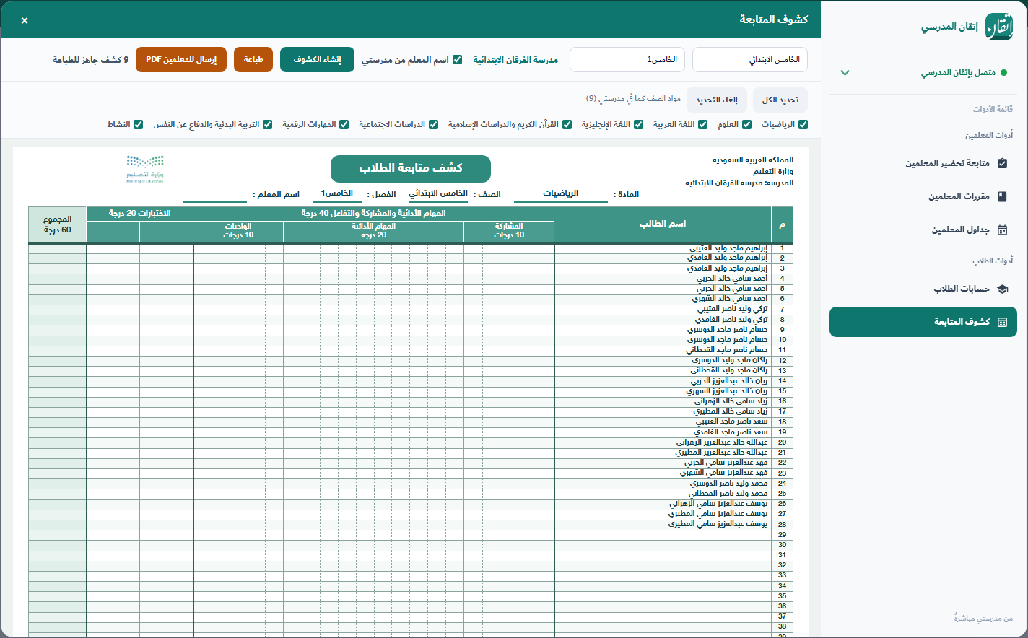Click the green connection status dot
The image size is (1028, 638).
[1004, 73]
